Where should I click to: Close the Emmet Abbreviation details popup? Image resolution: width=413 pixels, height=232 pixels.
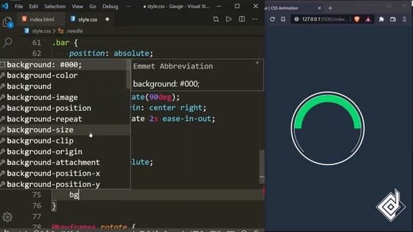(x=257, y=63)
